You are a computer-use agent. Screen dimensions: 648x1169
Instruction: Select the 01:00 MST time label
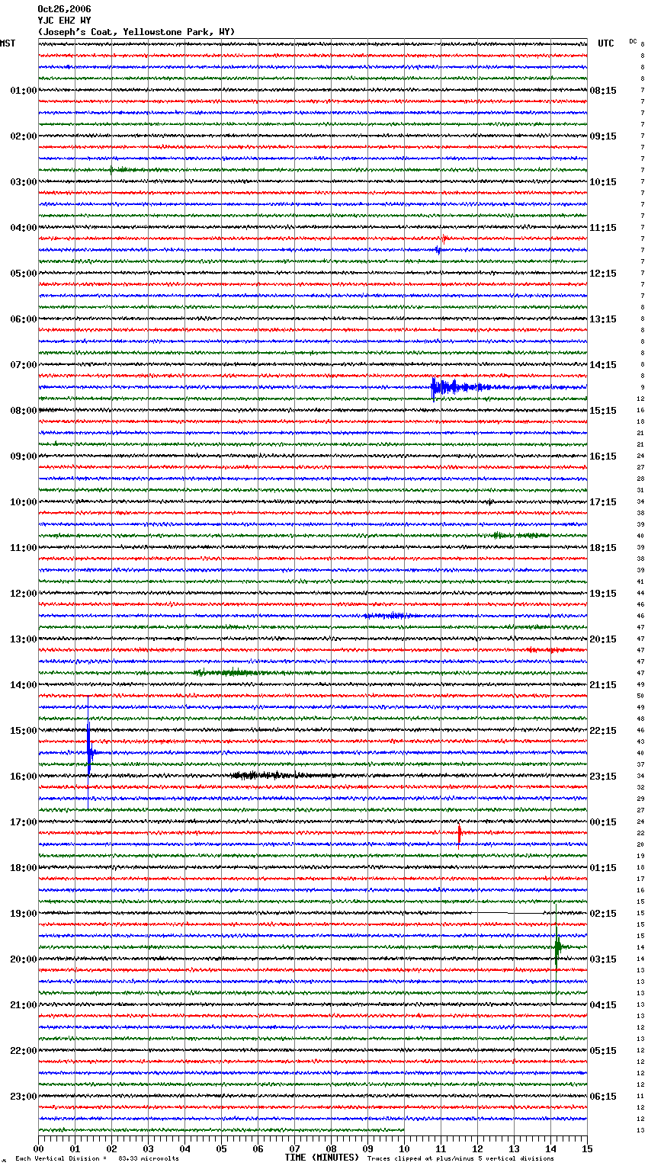tap(23, 91)
